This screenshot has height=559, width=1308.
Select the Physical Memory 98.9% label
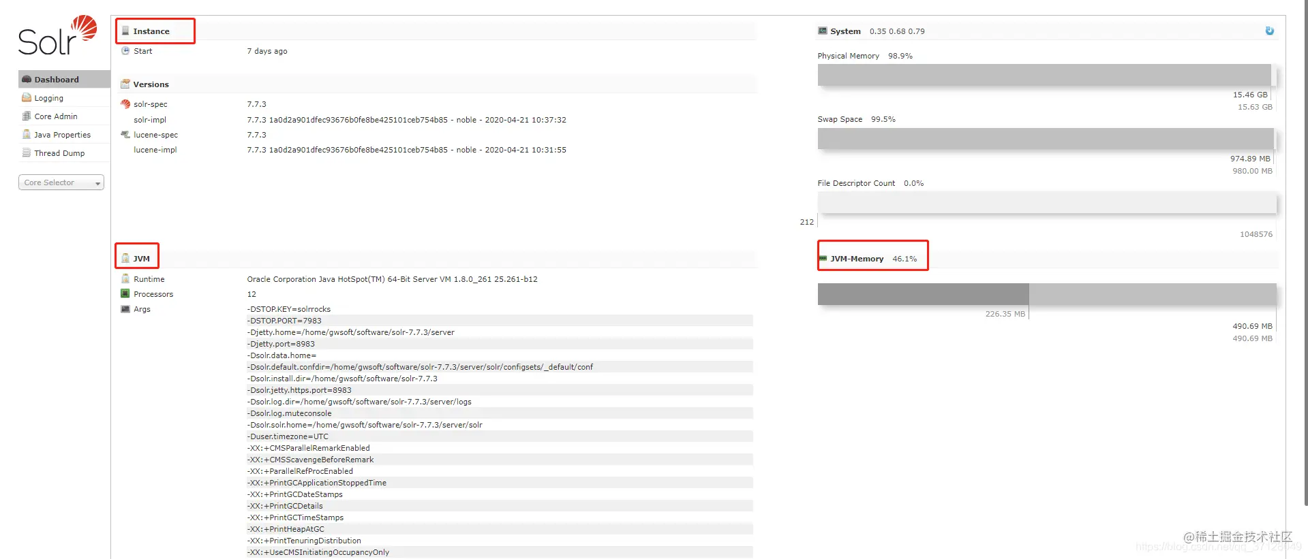865,56
